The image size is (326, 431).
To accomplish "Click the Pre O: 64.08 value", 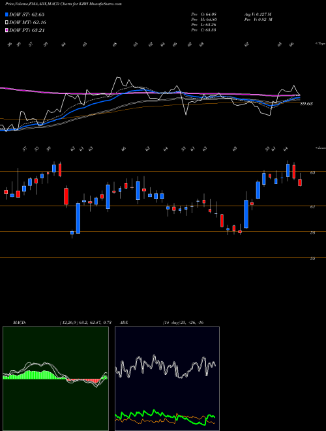I will pyautogui.click(x=204, y=14).
